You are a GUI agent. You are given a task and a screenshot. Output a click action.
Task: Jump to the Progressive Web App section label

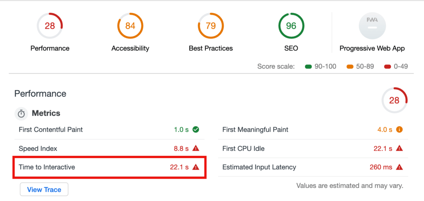(x=372, y=48)
